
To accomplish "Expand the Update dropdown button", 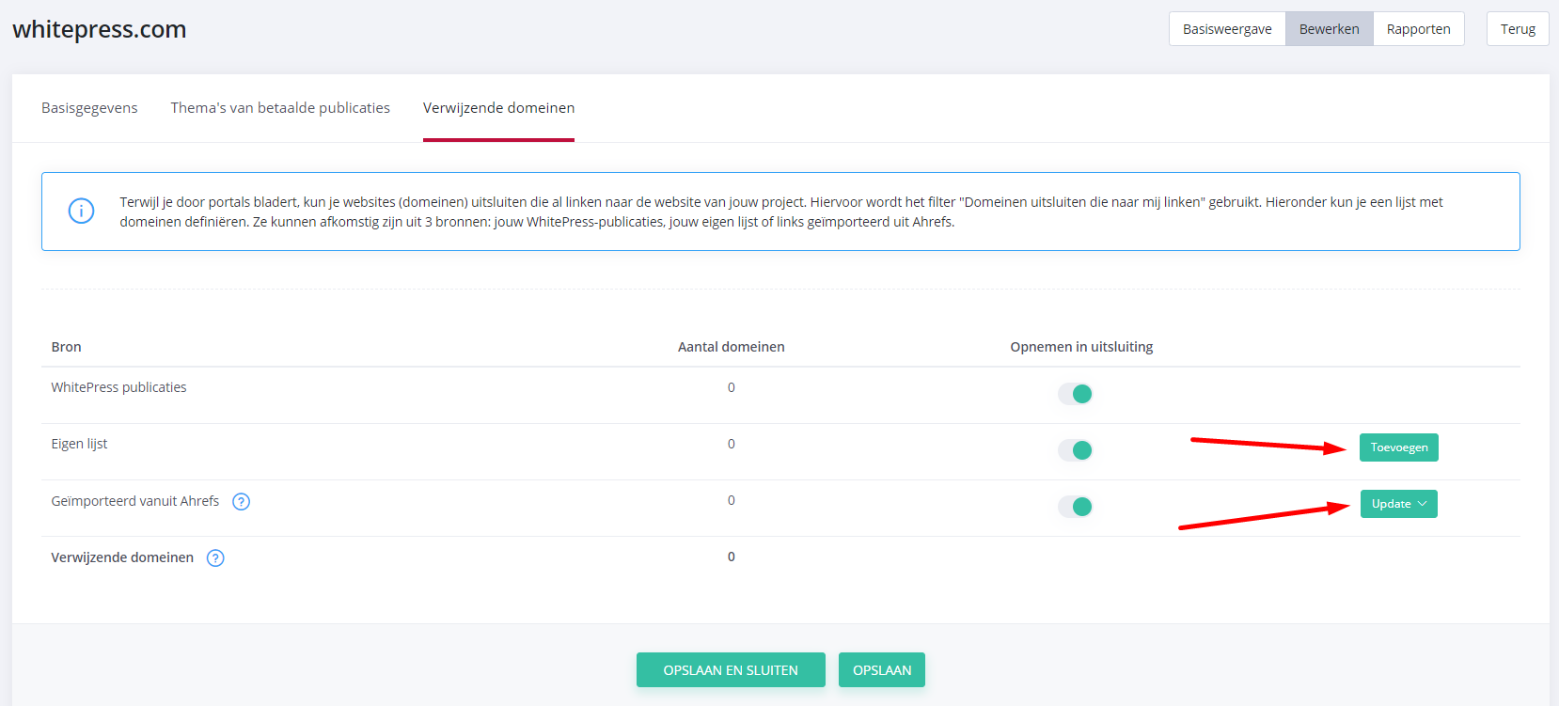I will click(1399, 504).
